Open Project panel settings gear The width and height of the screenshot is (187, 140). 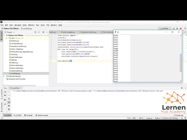click(44, 32)
